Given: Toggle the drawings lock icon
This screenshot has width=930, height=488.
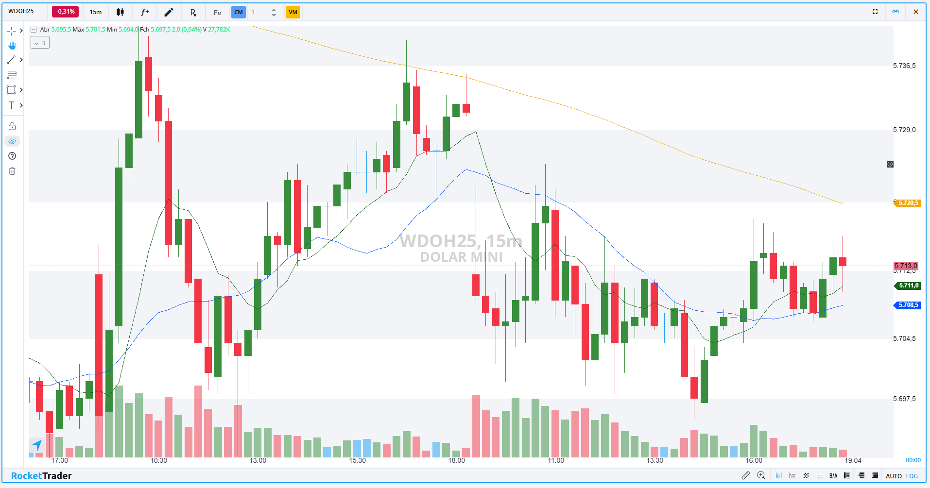Looking at the screenshot, I should coord(12,126).
